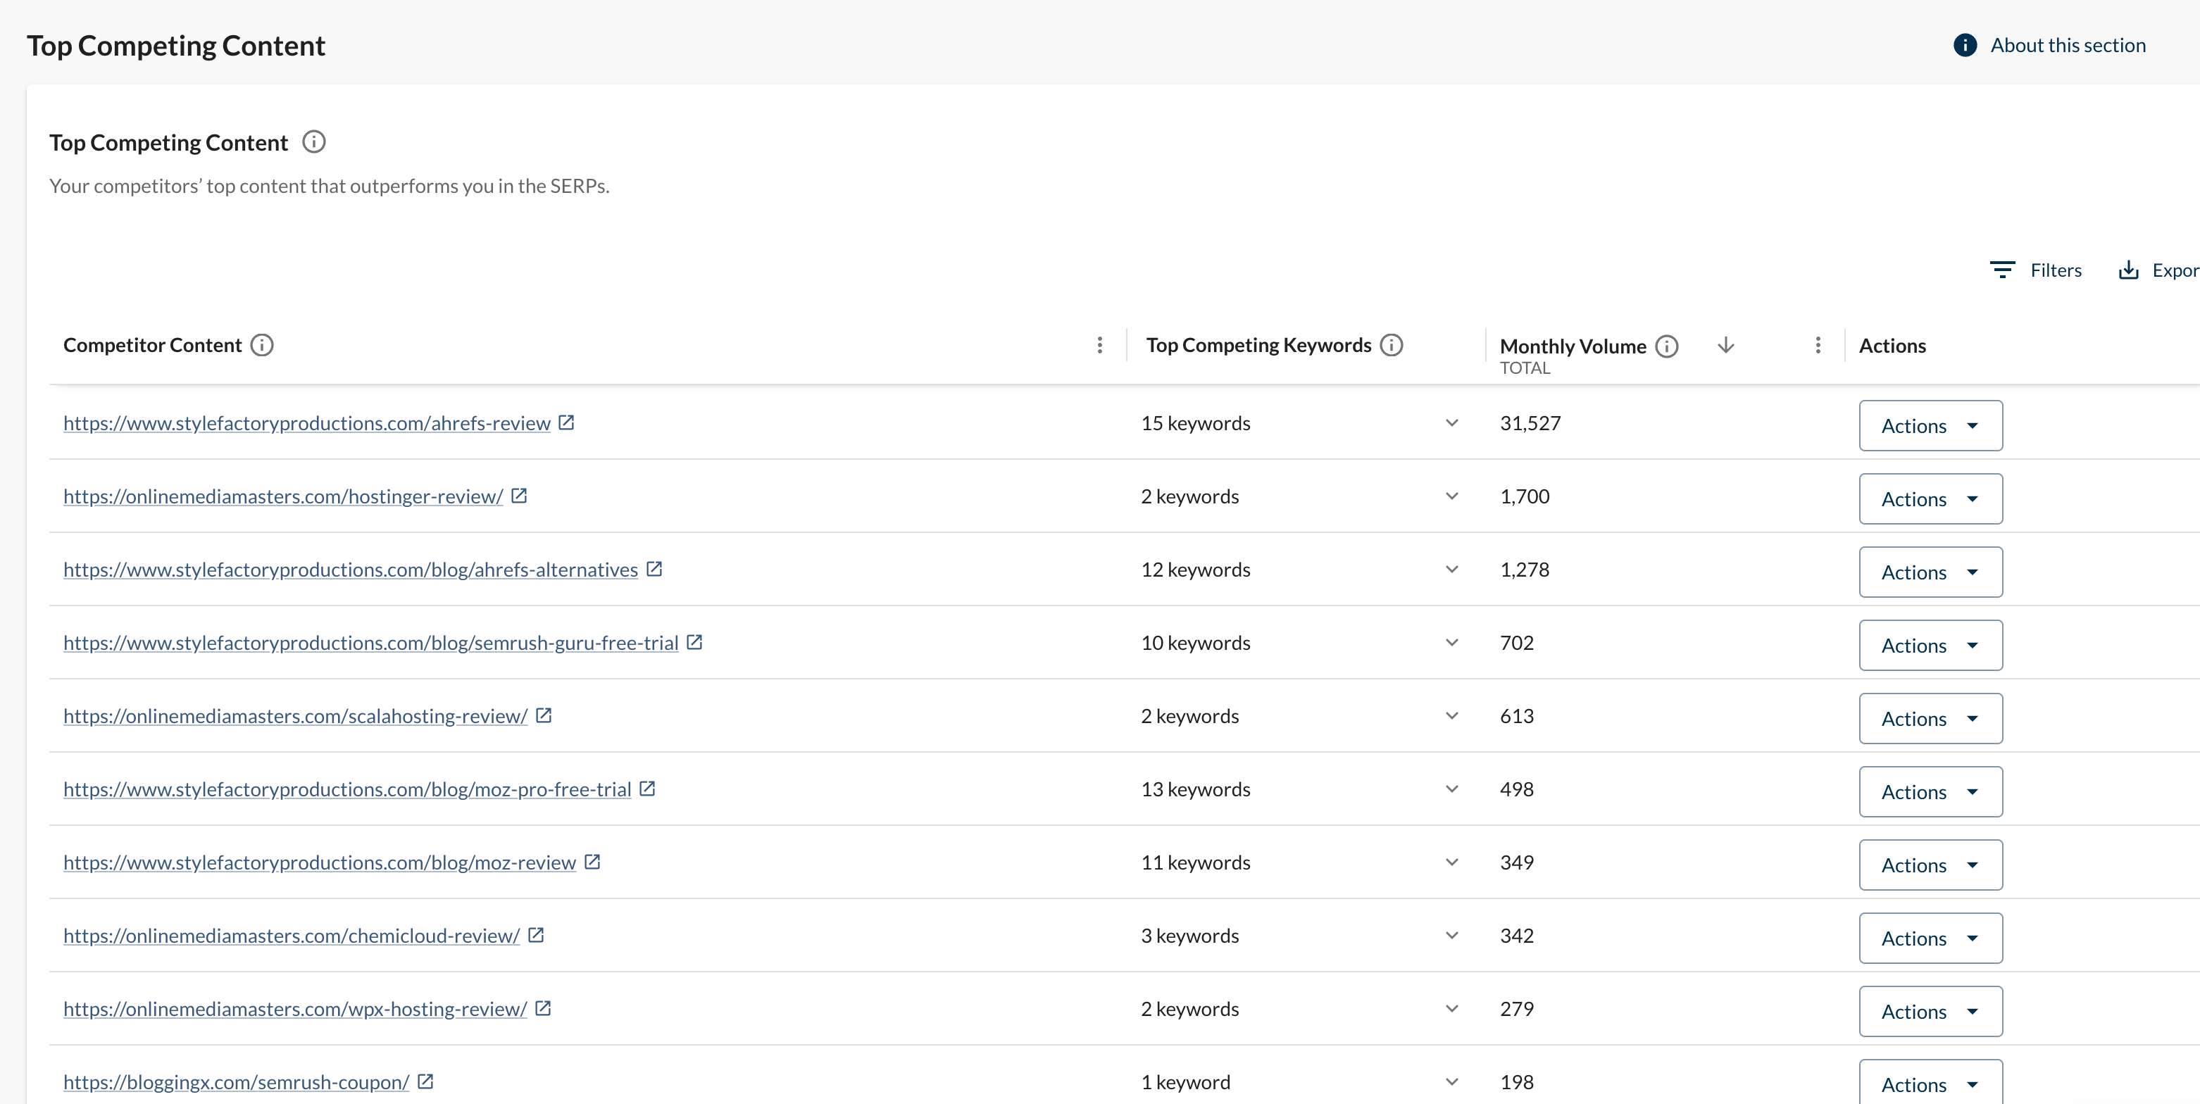The height and width of the screenshot is (1104, 2200).
Task: Open ahrefs-review in new tab via external link icon
Action: click(x=566, y=422)
